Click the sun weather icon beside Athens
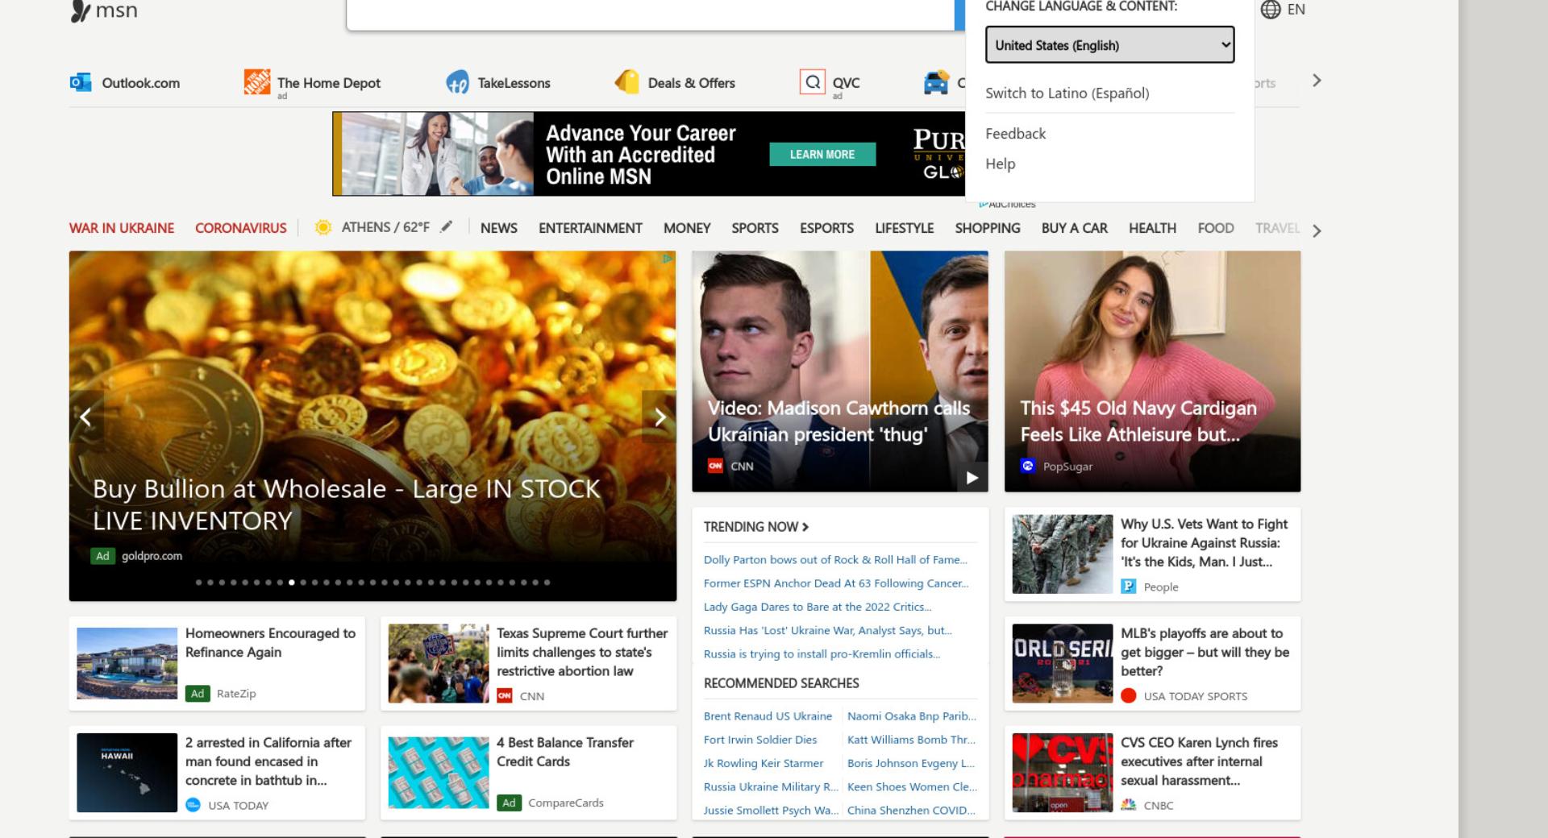 click(322, 228)
